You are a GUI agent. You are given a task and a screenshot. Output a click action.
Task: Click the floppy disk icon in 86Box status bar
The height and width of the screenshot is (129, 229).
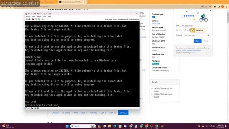[x=26, y=108]
